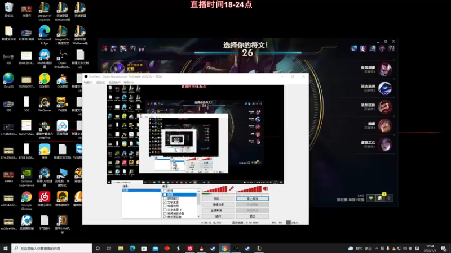451x253 pixels.
Task: Toggle the 文字来源 5 source checkbox
Action: 165,209
